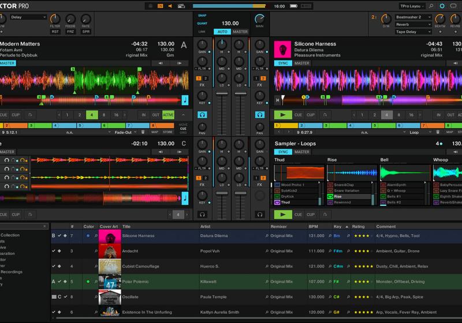The width and height of the screenshot is (462, 323).
Task: Toggle QUANT mode in the master panel
Action: pyautogui.click(x=202, y=23)
